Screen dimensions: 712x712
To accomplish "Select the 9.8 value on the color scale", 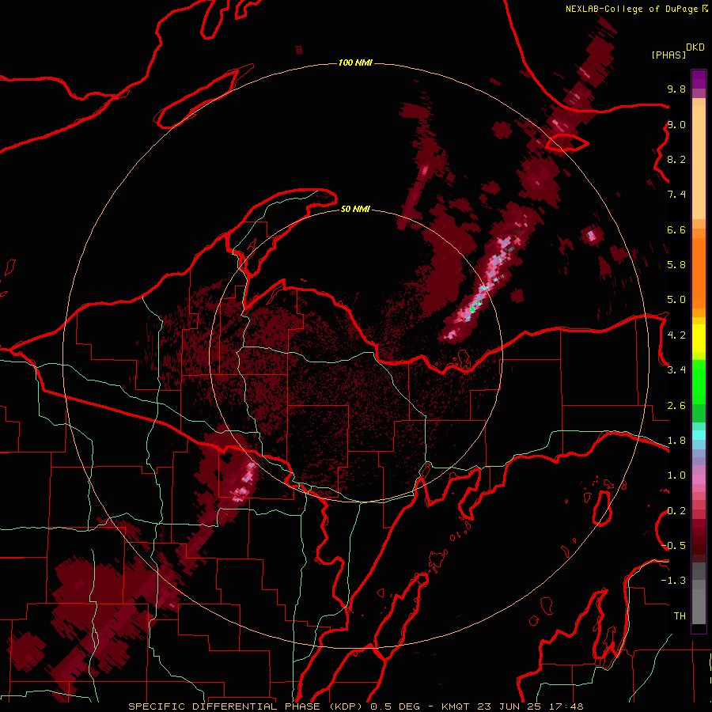I will pos(676,89).
